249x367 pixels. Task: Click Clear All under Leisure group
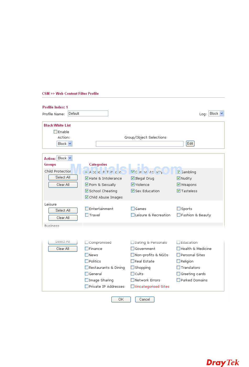[63, 218]
